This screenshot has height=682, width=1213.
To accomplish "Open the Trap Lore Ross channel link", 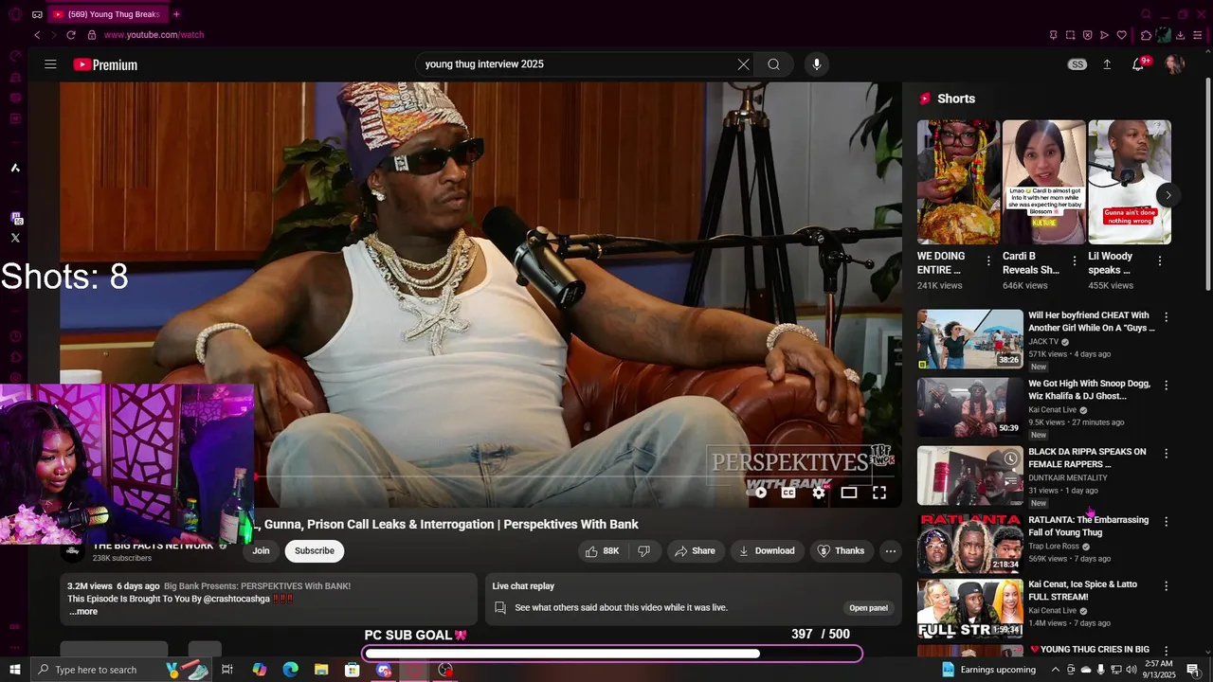I will coord(1055,547).
